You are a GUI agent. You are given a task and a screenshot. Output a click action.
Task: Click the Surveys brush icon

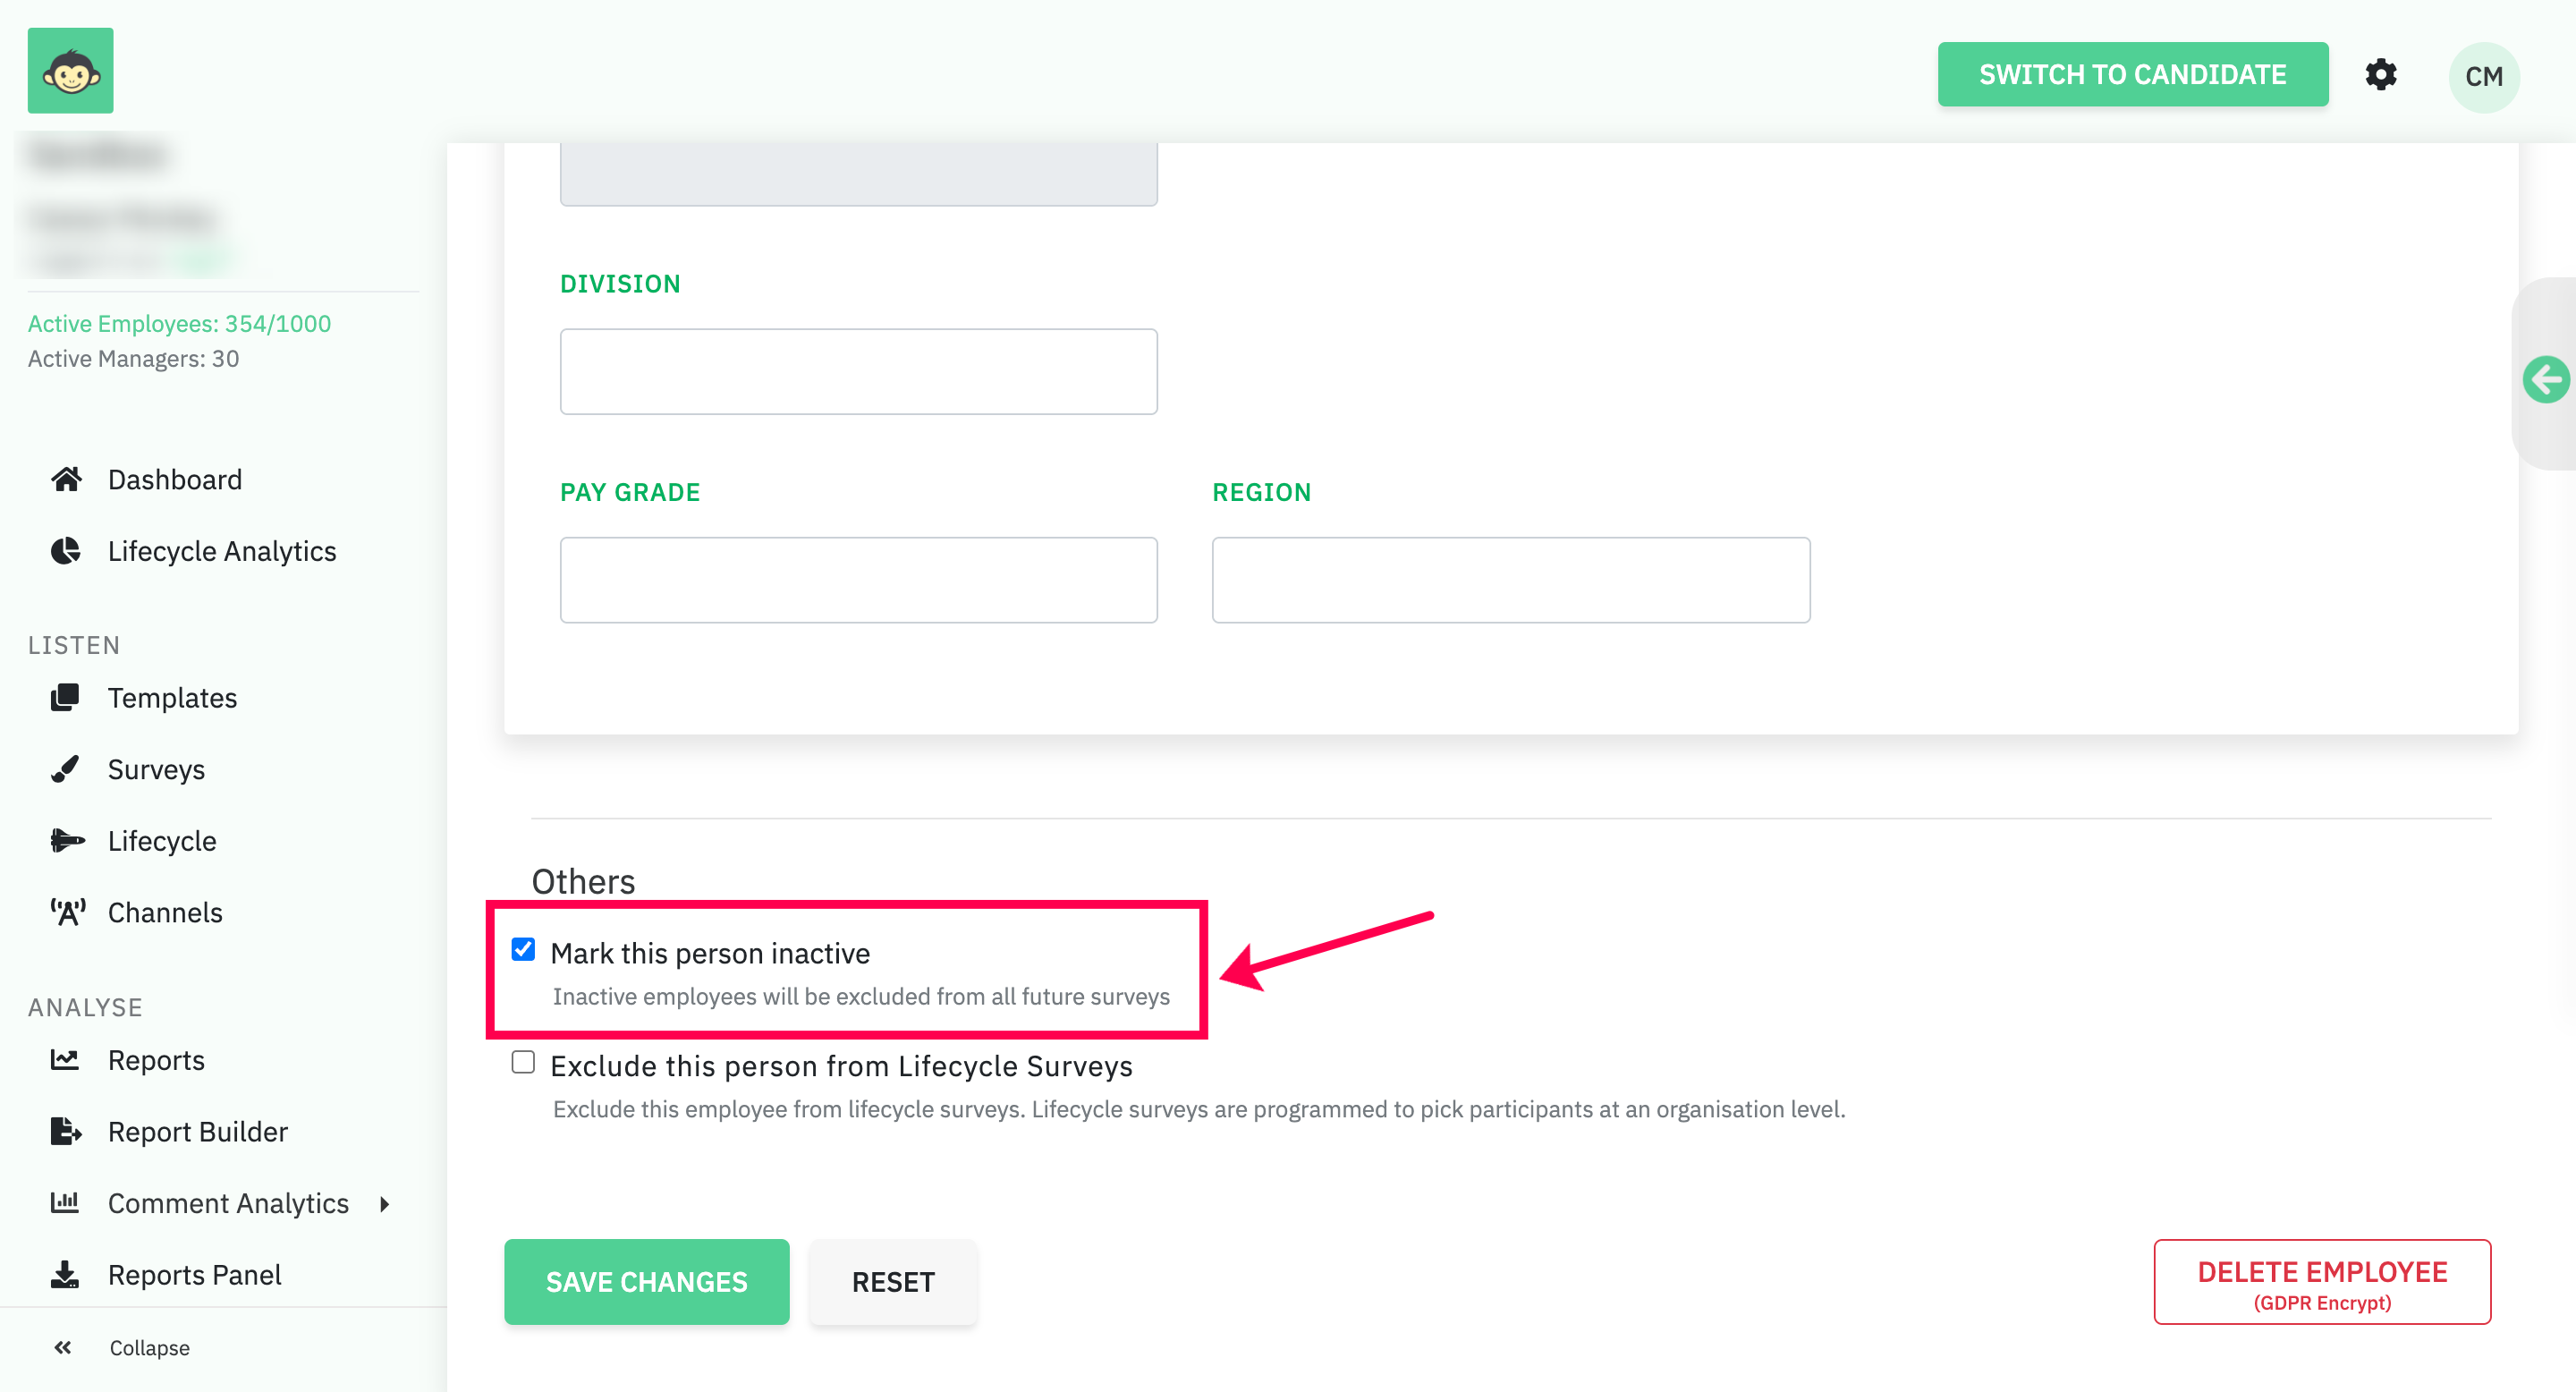tap(66, 769)
